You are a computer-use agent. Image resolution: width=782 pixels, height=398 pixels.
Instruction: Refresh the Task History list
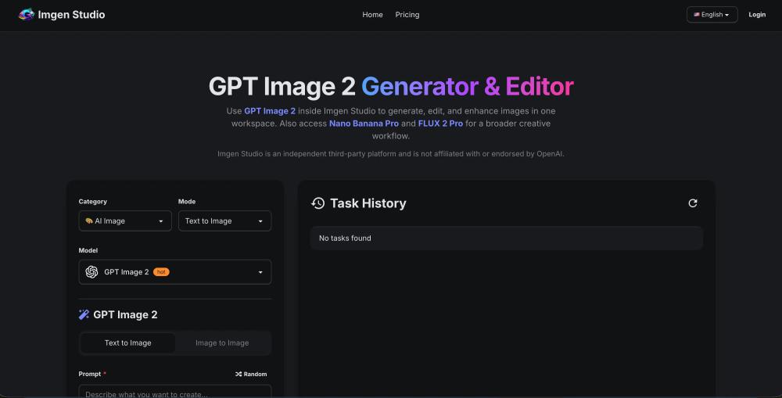[x=693, y=203]
